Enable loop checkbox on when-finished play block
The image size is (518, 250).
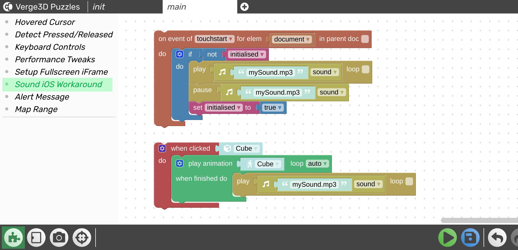click(409, 181)
